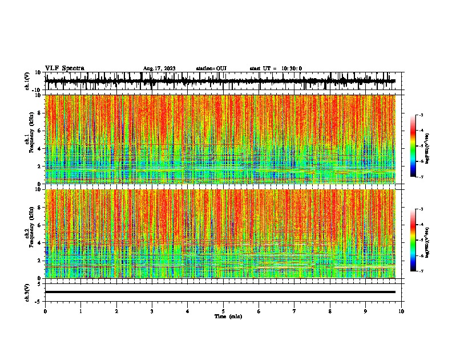The width and height of the screenshot is (452, 349).
Task: Click the "-3" label on ch.1 color bar
Action: [421, 115]
